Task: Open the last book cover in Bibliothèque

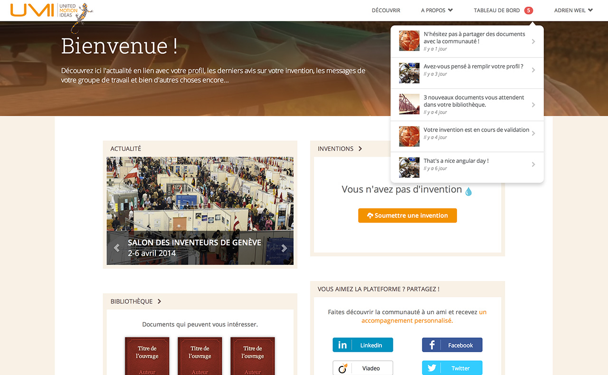Action: [253, 356]
